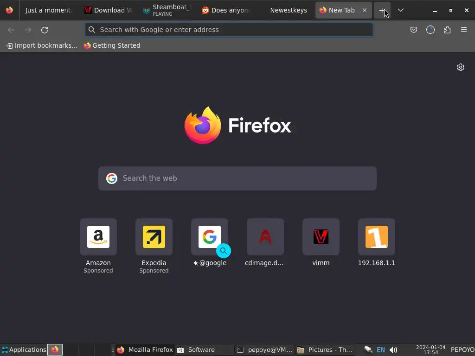Focus the 'Search the web' box

[237, 178]
